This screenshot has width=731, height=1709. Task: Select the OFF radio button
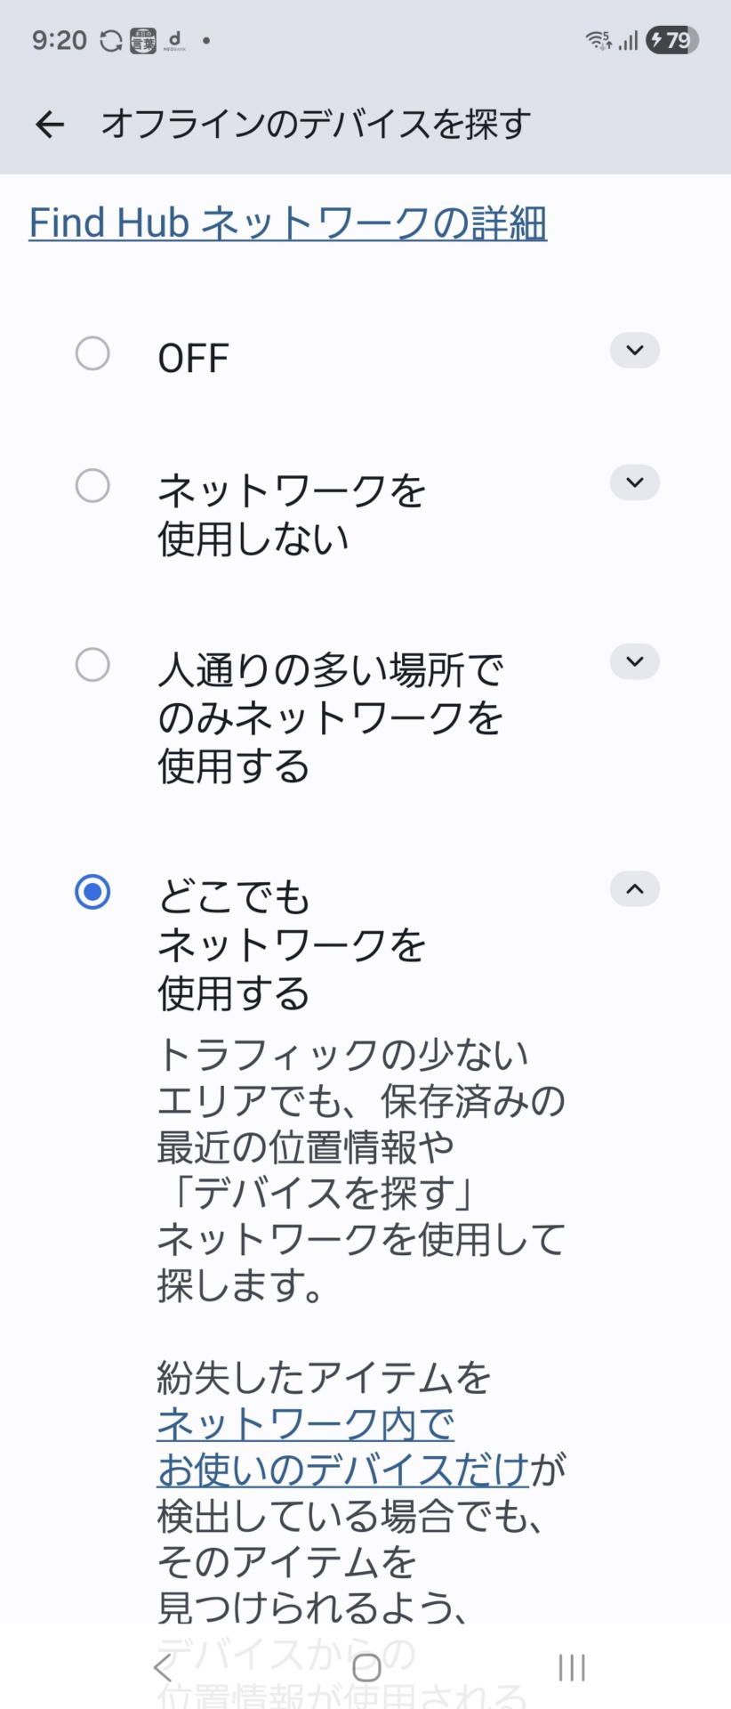point(92,353)
